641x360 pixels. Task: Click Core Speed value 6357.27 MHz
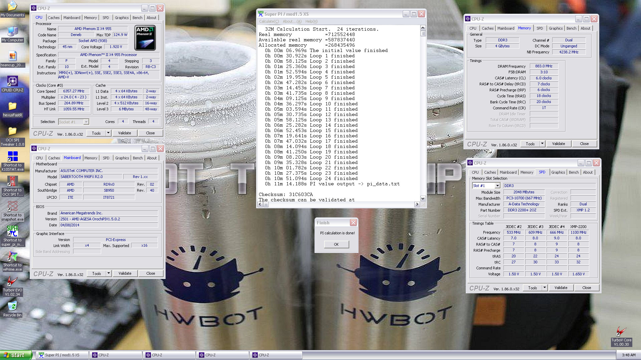[73, 91]
